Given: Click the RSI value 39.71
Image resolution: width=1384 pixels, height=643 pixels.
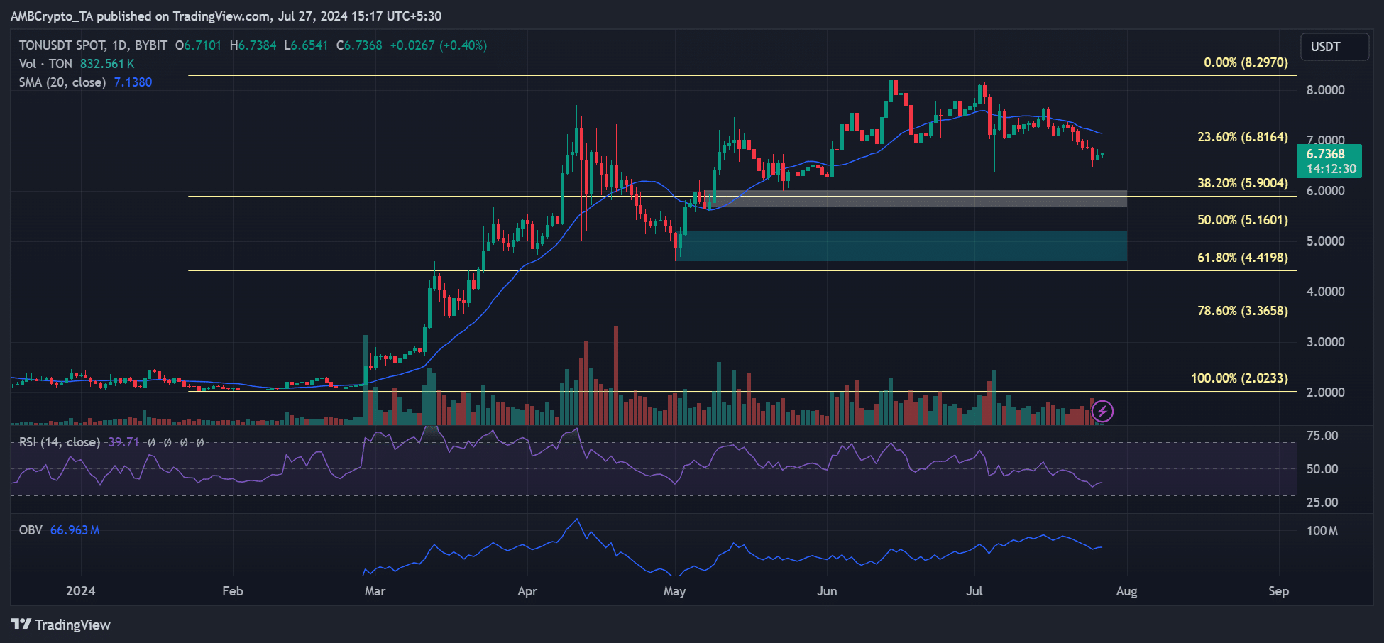Looking at the screenshot, I should coord(123,442).
